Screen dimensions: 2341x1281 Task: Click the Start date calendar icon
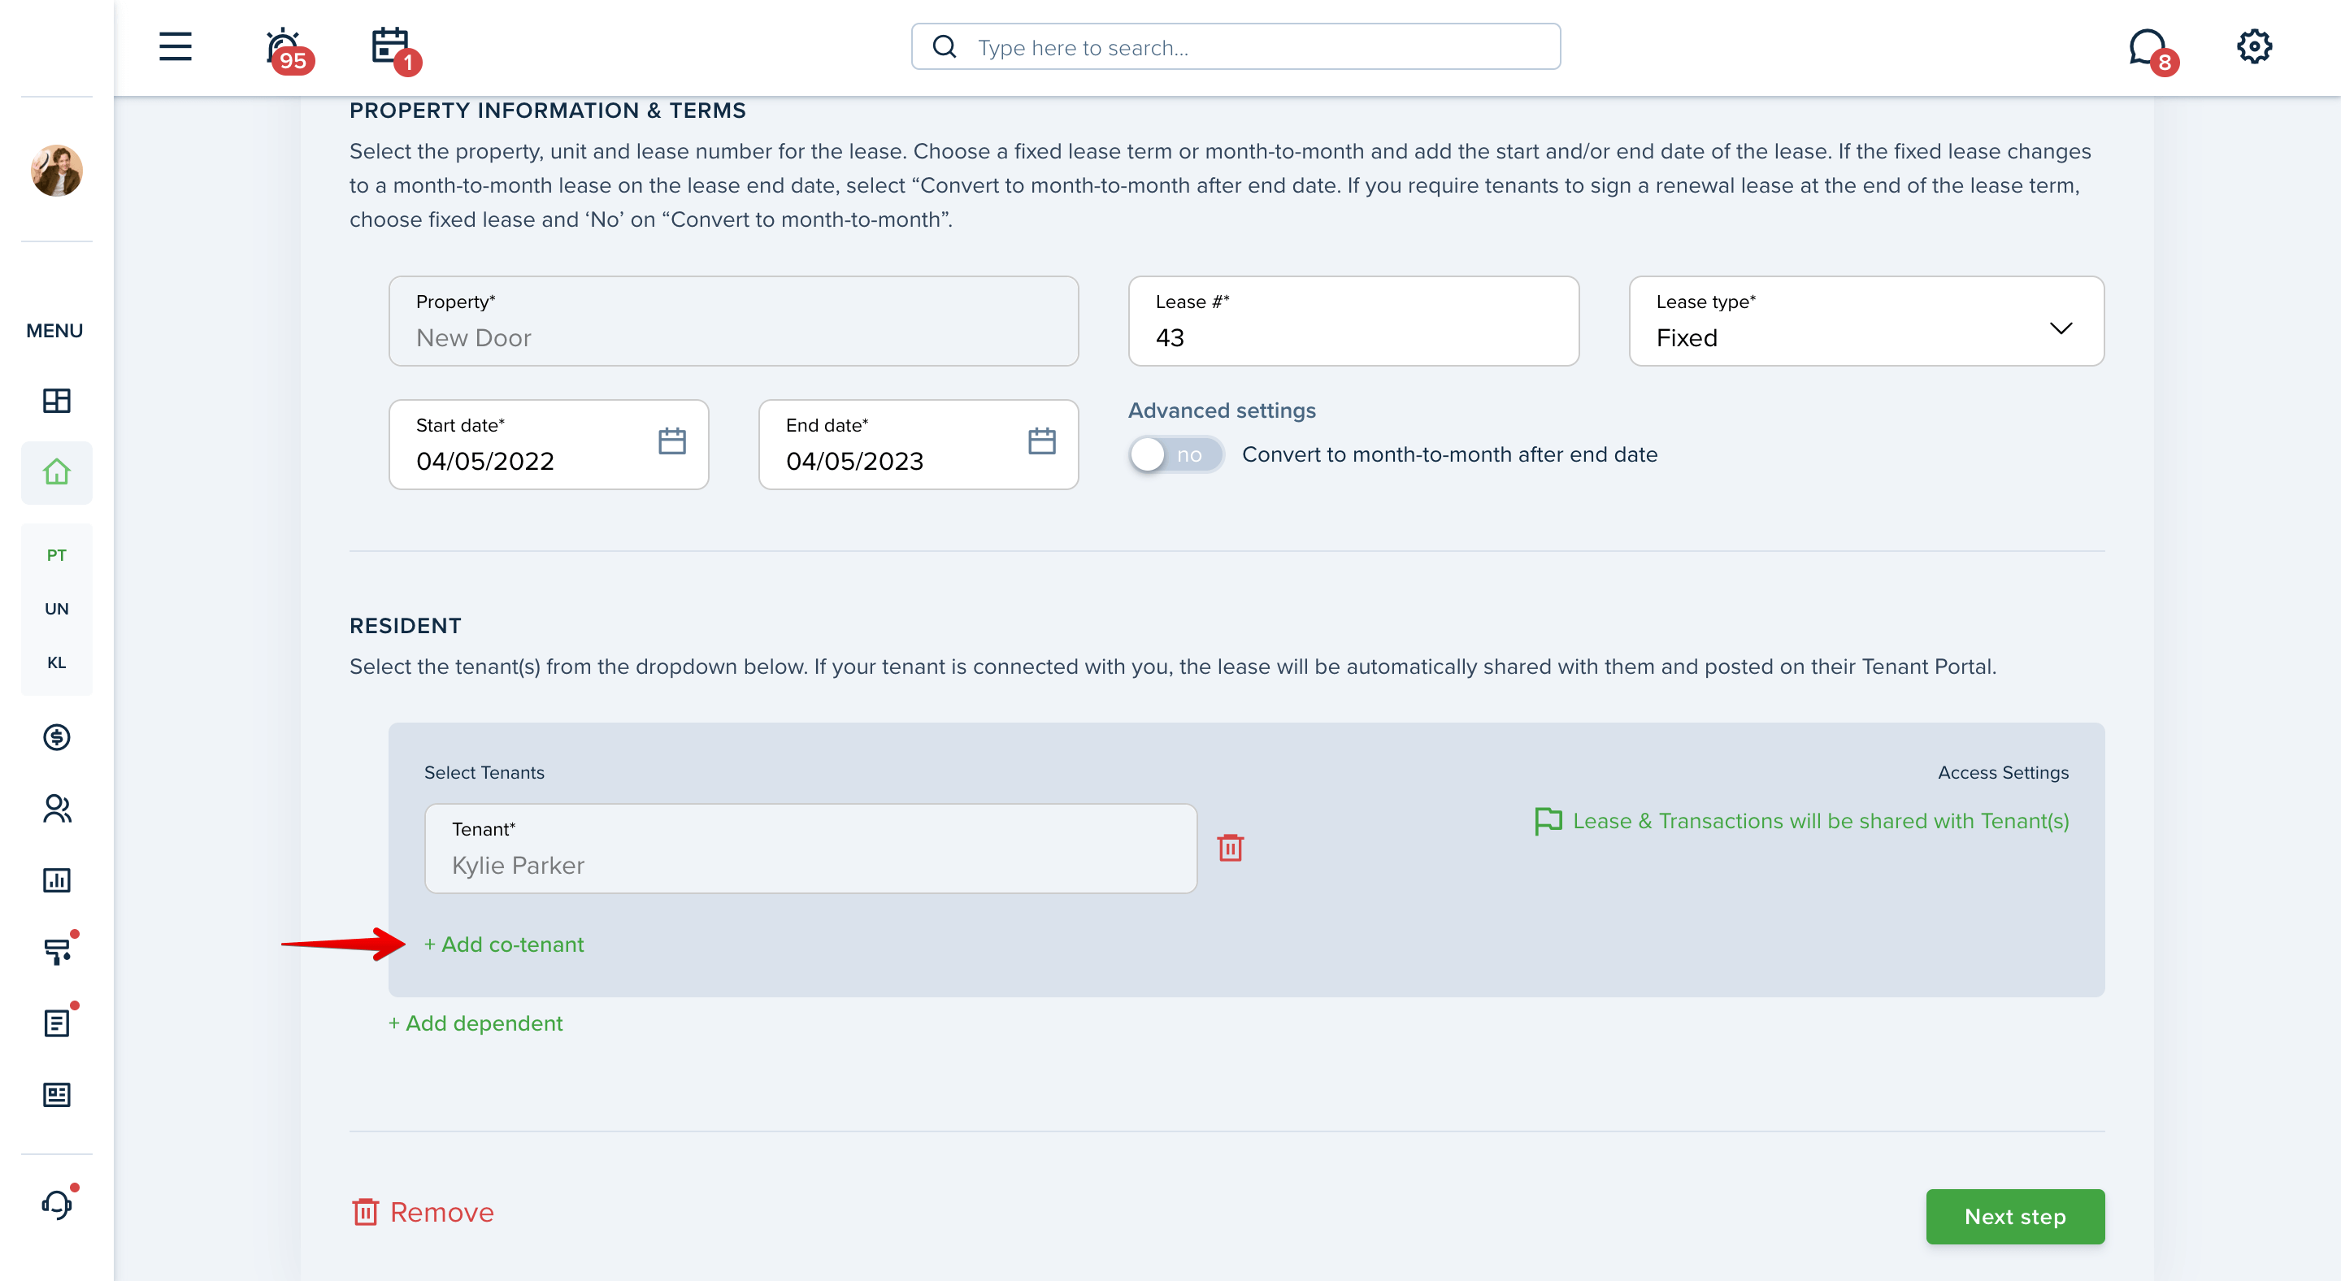671,441
